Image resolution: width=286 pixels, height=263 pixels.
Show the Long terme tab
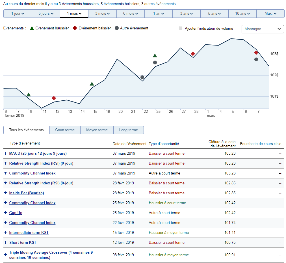[129, 130]
